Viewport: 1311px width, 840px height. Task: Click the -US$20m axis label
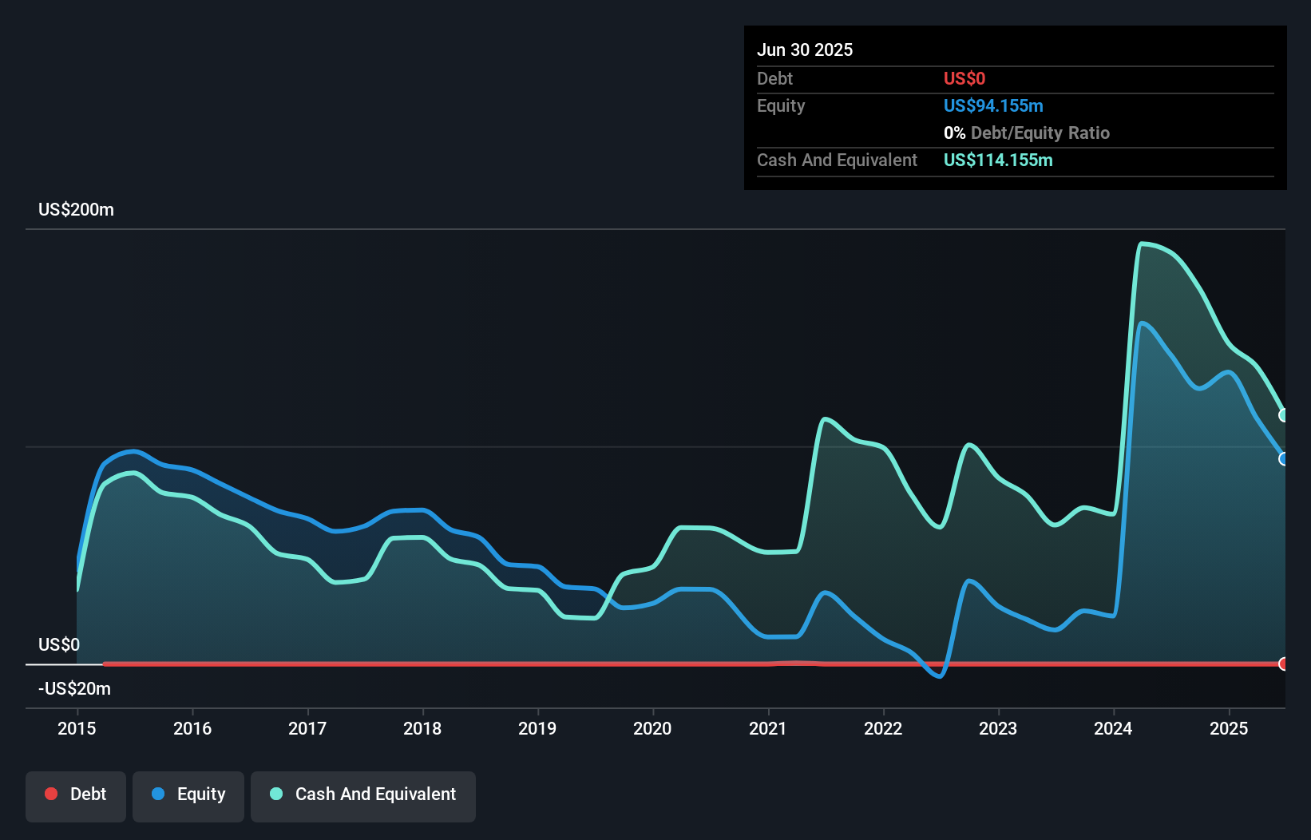click(x=74, y=688)
